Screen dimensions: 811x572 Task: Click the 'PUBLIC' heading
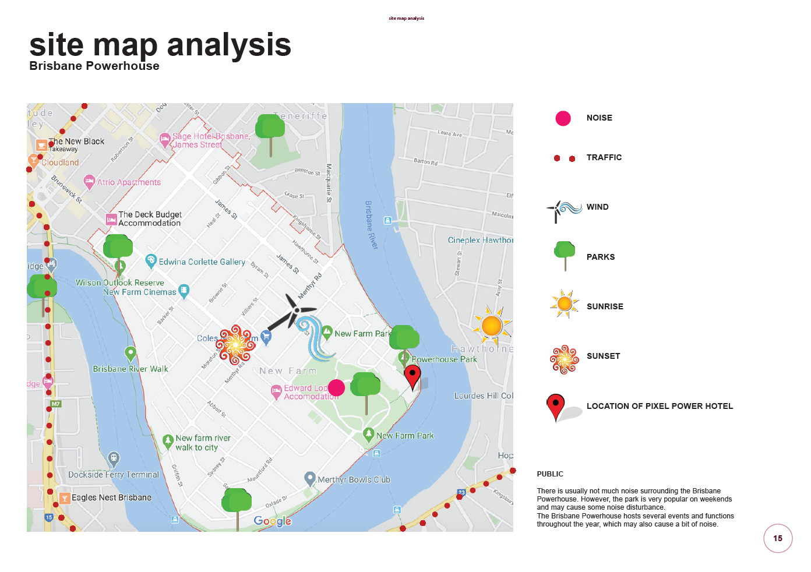point(550,474)
